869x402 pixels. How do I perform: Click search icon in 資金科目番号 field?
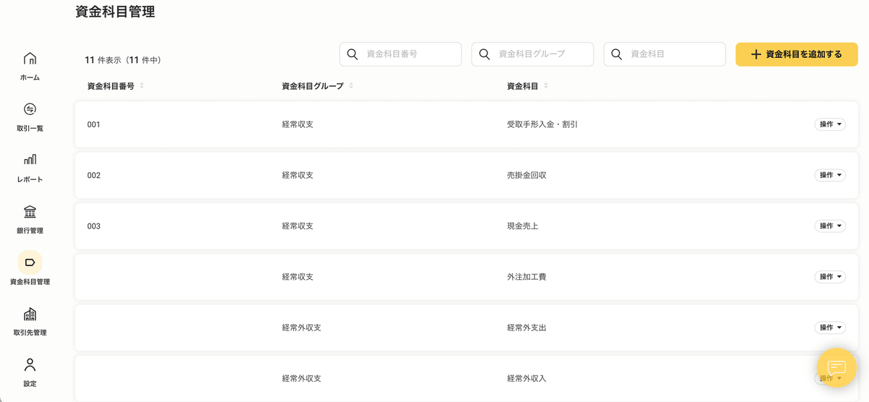pos(353,54)
